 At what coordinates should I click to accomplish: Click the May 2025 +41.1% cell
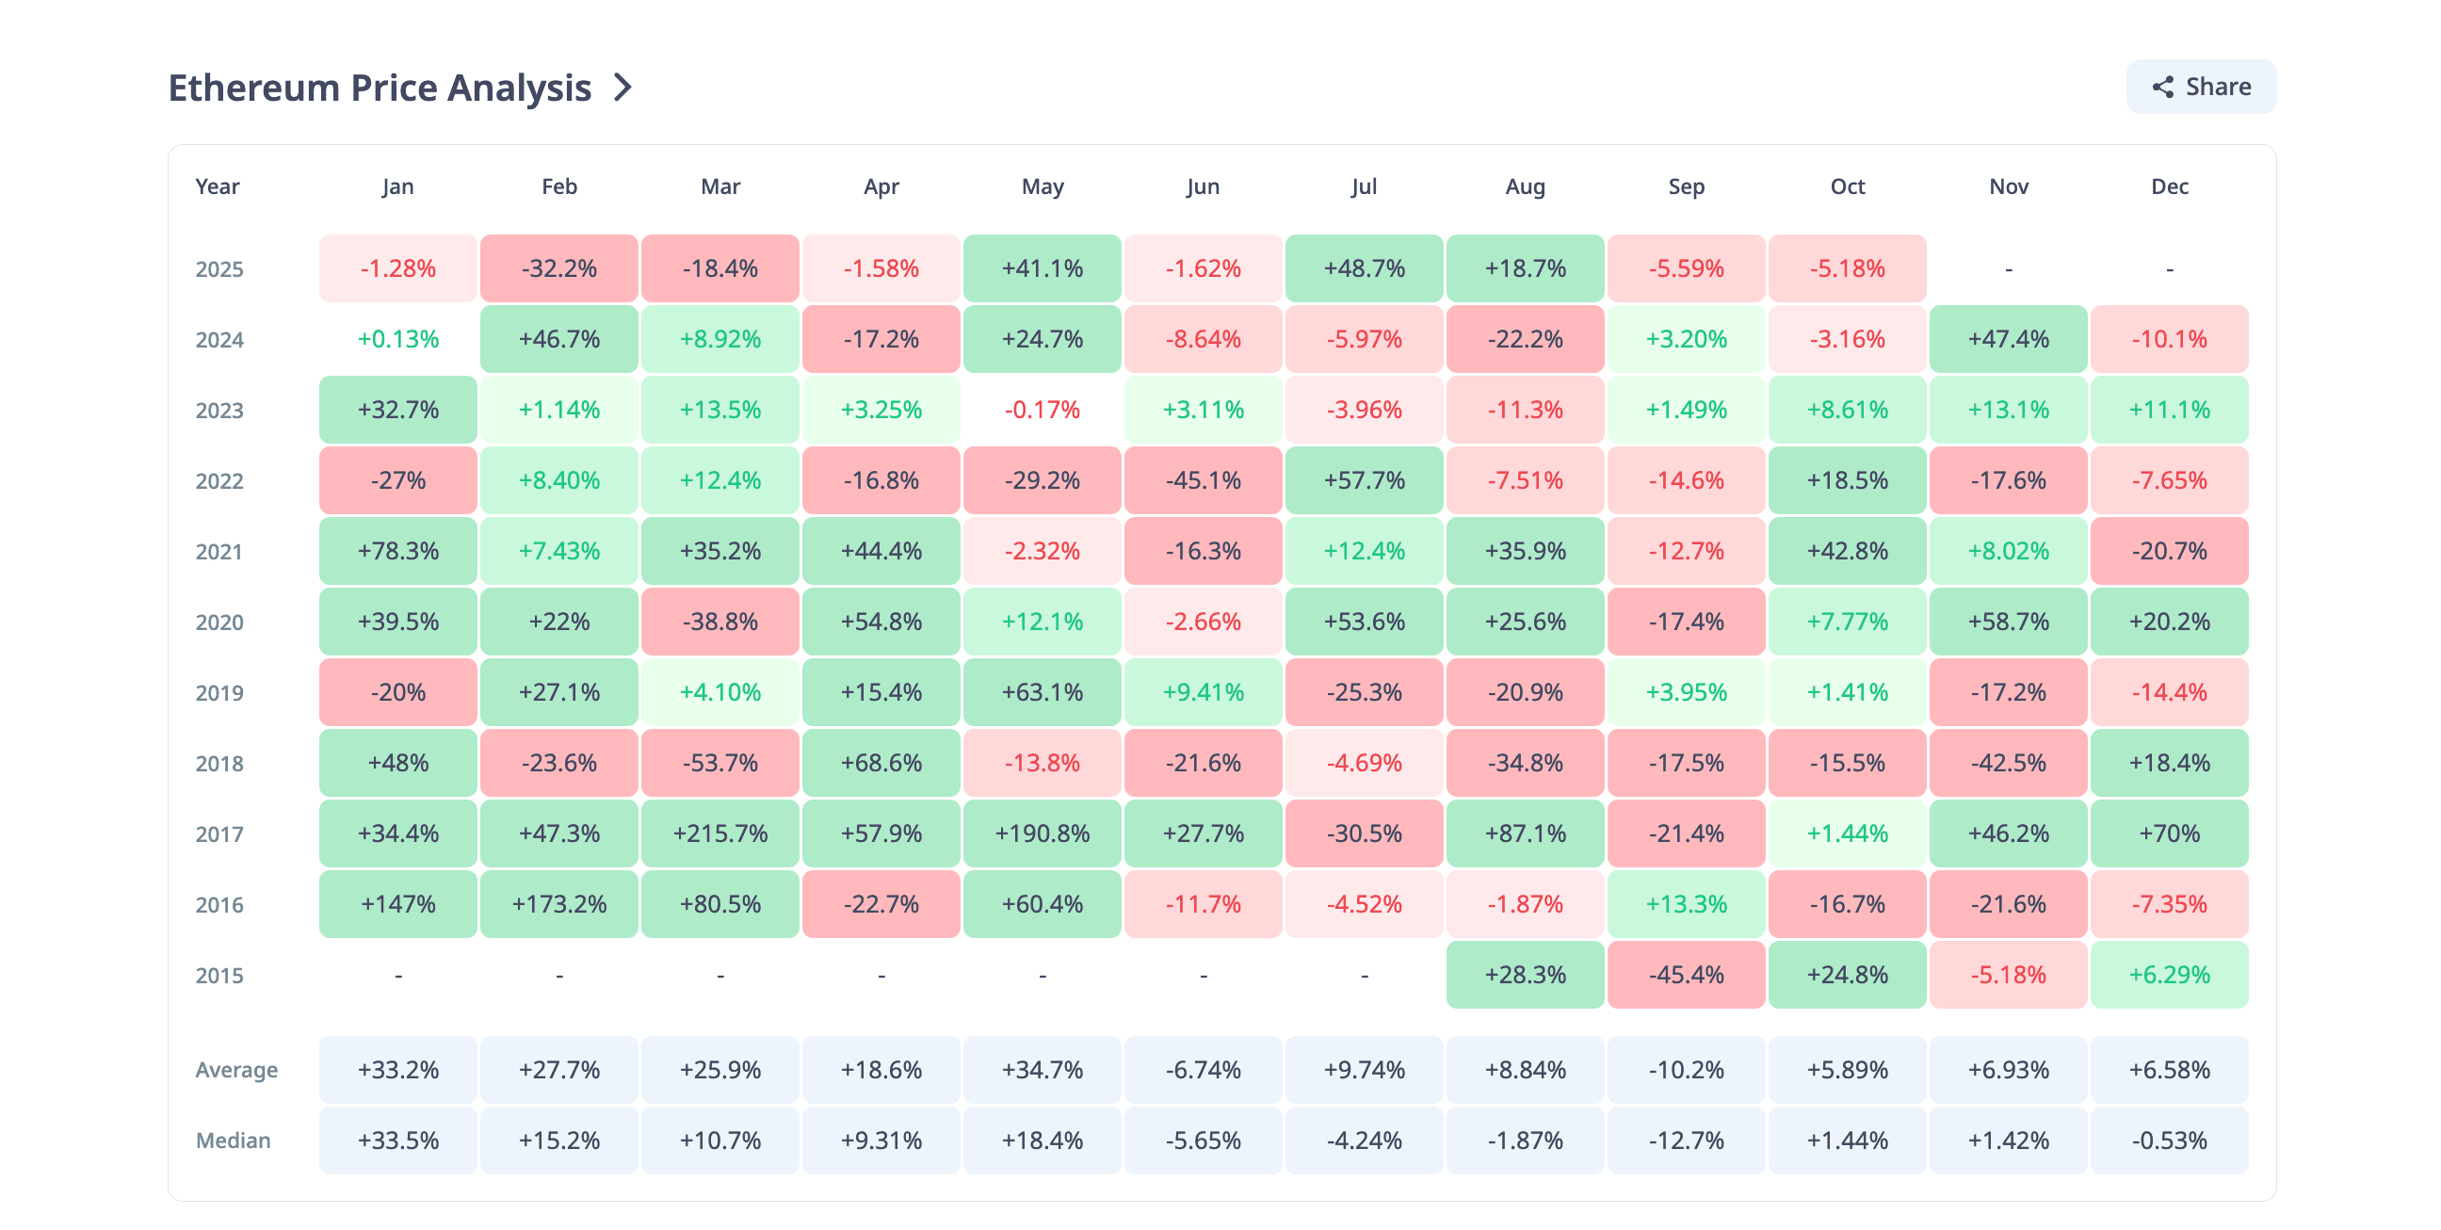1043,268
